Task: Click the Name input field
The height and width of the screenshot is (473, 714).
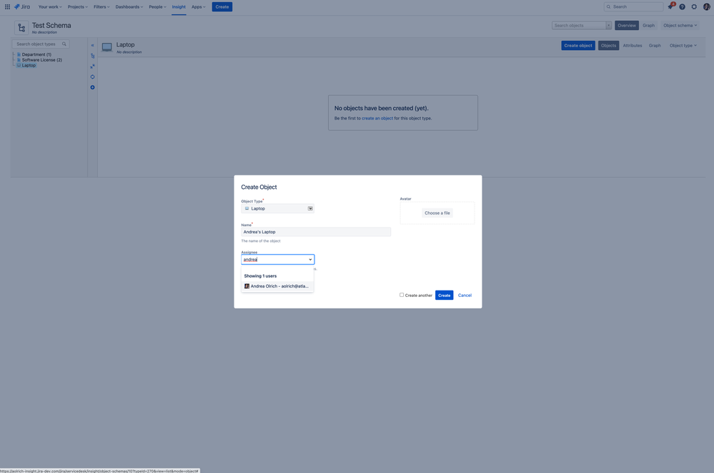Action: point(316,232)
